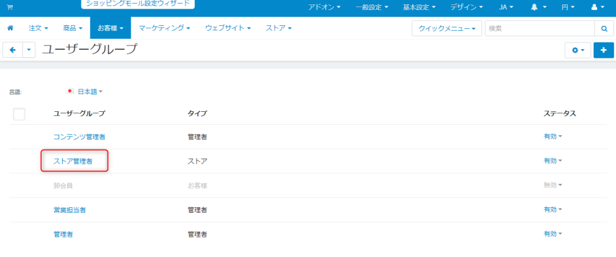Open the アドオン menu
616x257 pixels.
point(324,7)
